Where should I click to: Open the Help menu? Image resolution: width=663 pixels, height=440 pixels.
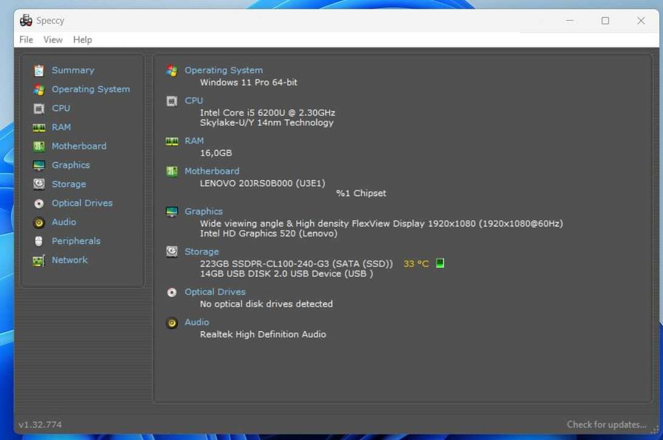click(x=82, y=40)
